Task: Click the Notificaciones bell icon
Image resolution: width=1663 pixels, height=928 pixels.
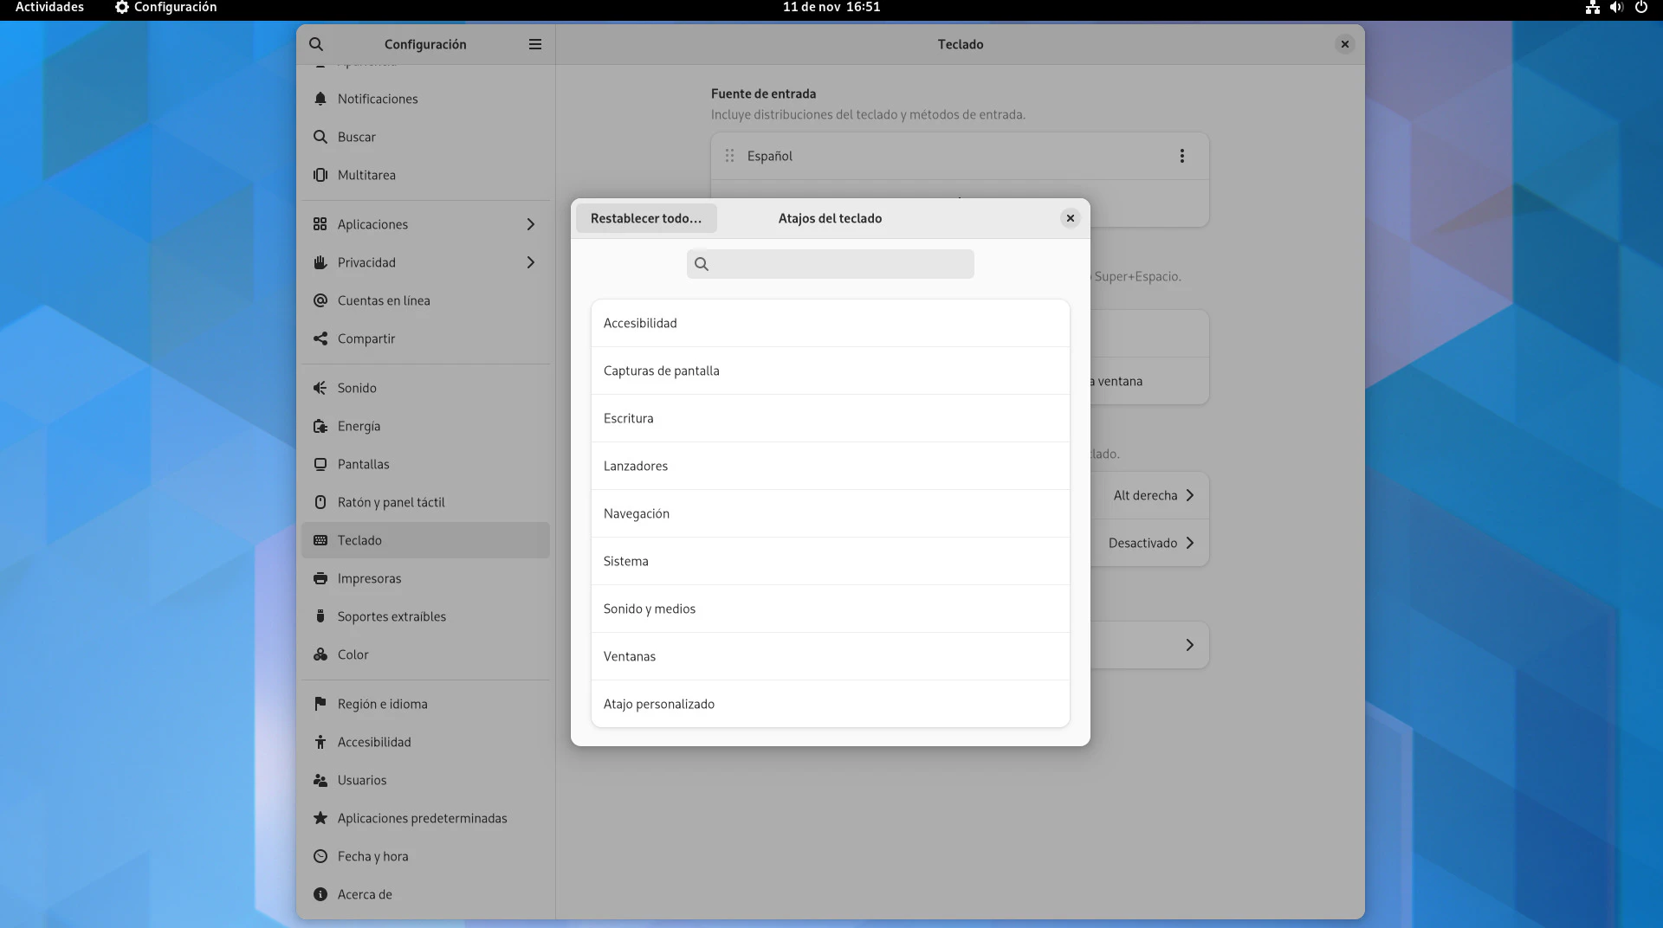Action: click(x=320, y=99)
